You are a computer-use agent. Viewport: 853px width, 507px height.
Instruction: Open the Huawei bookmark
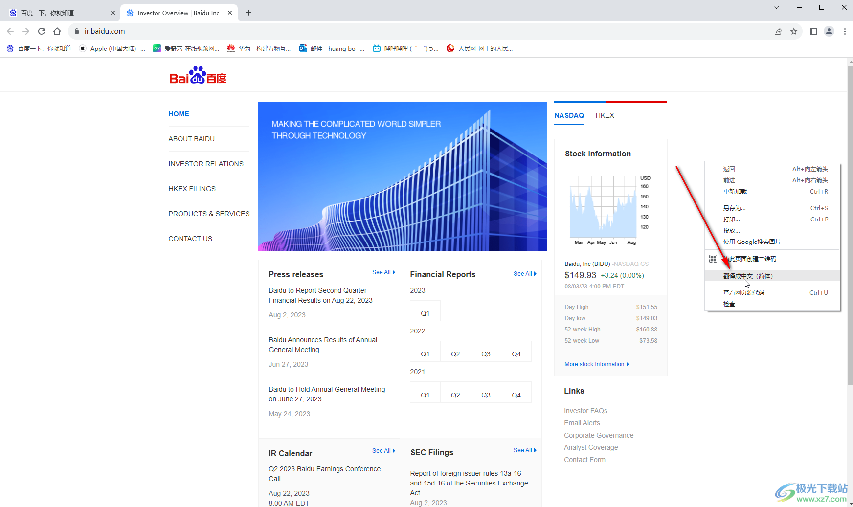coord(259,48)
